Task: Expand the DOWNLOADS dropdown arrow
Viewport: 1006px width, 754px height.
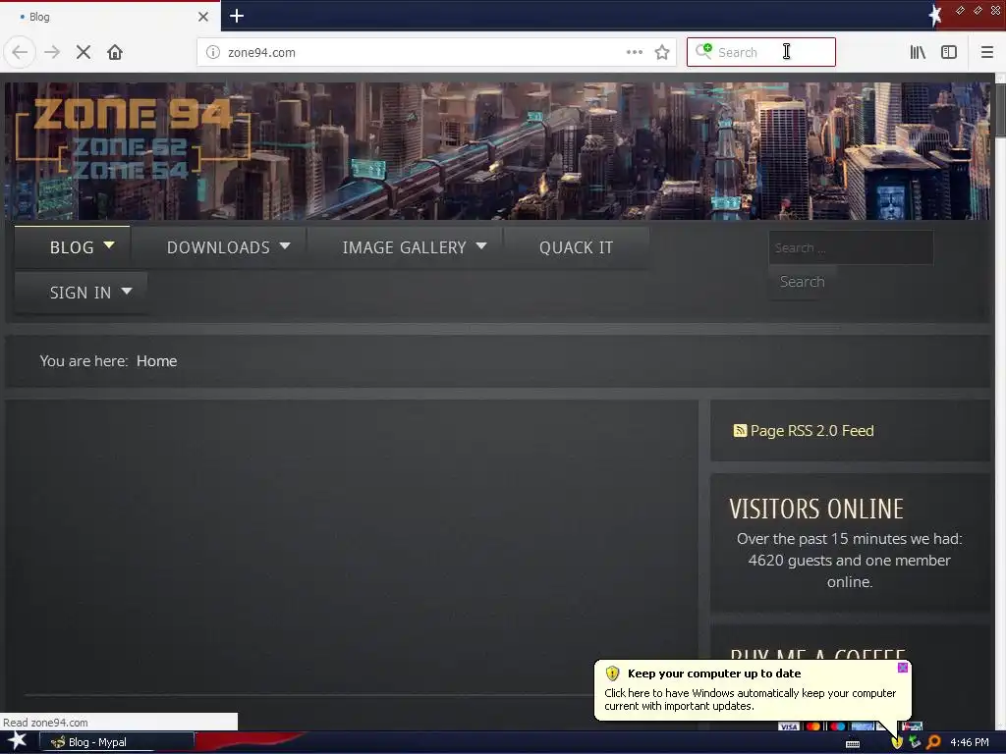Action: click(285, 245)
